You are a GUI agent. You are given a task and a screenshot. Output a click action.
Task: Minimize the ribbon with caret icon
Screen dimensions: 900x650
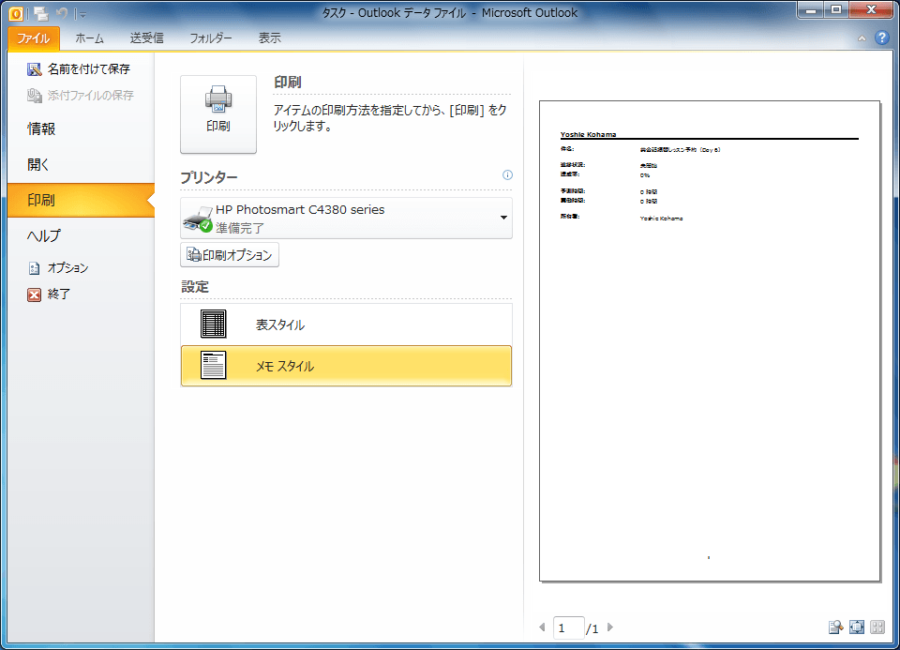pos(862,38)
